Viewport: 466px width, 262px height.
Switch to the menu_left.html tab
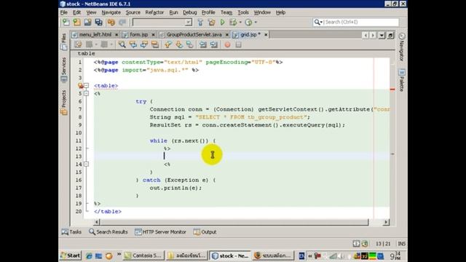[95, 35]
